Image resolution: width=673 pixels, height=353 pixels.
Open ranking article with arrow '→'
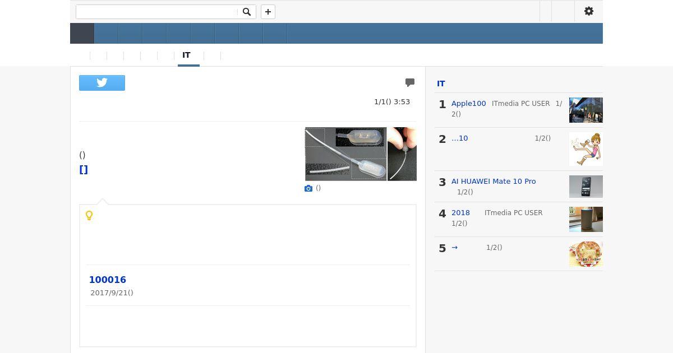tap(455, 248)
